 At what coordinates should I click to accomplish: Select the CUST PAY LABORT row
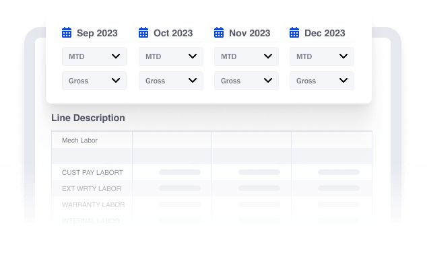pyautogui.click(x=92, y=172)
